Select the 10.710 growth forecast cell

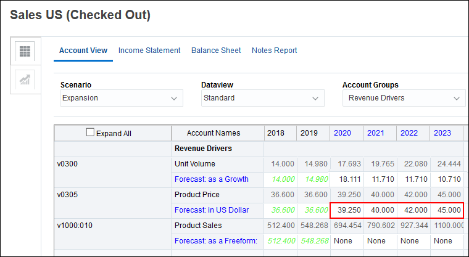point(447,179)
